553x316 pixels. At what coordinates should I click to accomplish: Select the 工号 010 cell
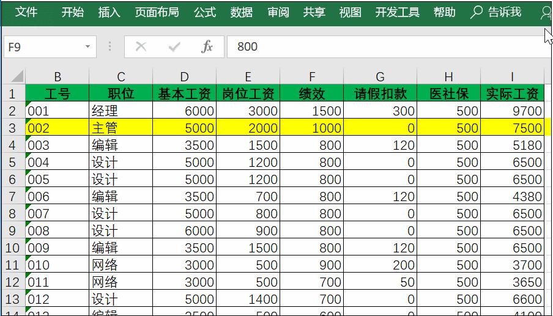coord(57,265)
